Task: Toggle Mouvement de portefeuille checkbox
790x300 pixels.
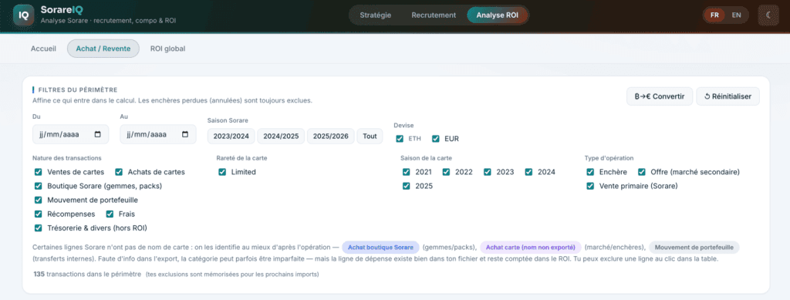Action: (x=39, y=200)
